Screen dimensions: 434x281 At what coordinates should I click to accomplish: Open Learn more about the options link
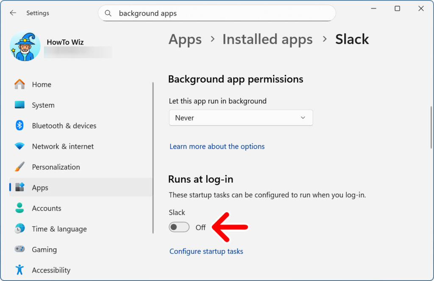coord(217,146)
